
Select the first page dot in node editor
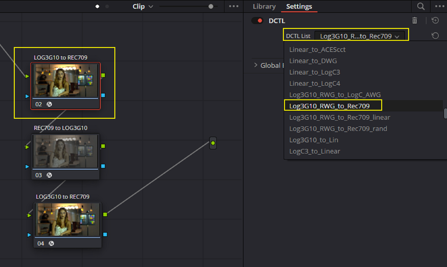point(97,6)
